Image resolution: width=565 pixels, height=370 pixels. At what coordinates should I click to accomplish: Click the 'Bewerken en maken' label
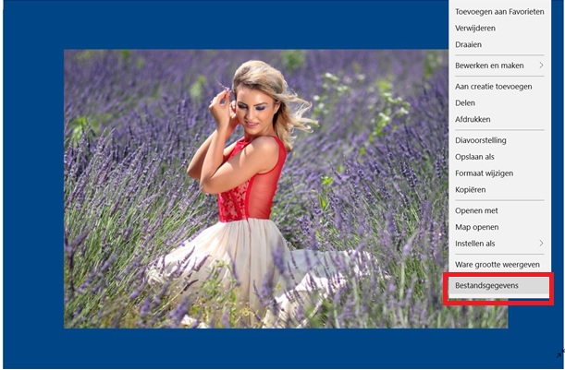click(489, 66)
